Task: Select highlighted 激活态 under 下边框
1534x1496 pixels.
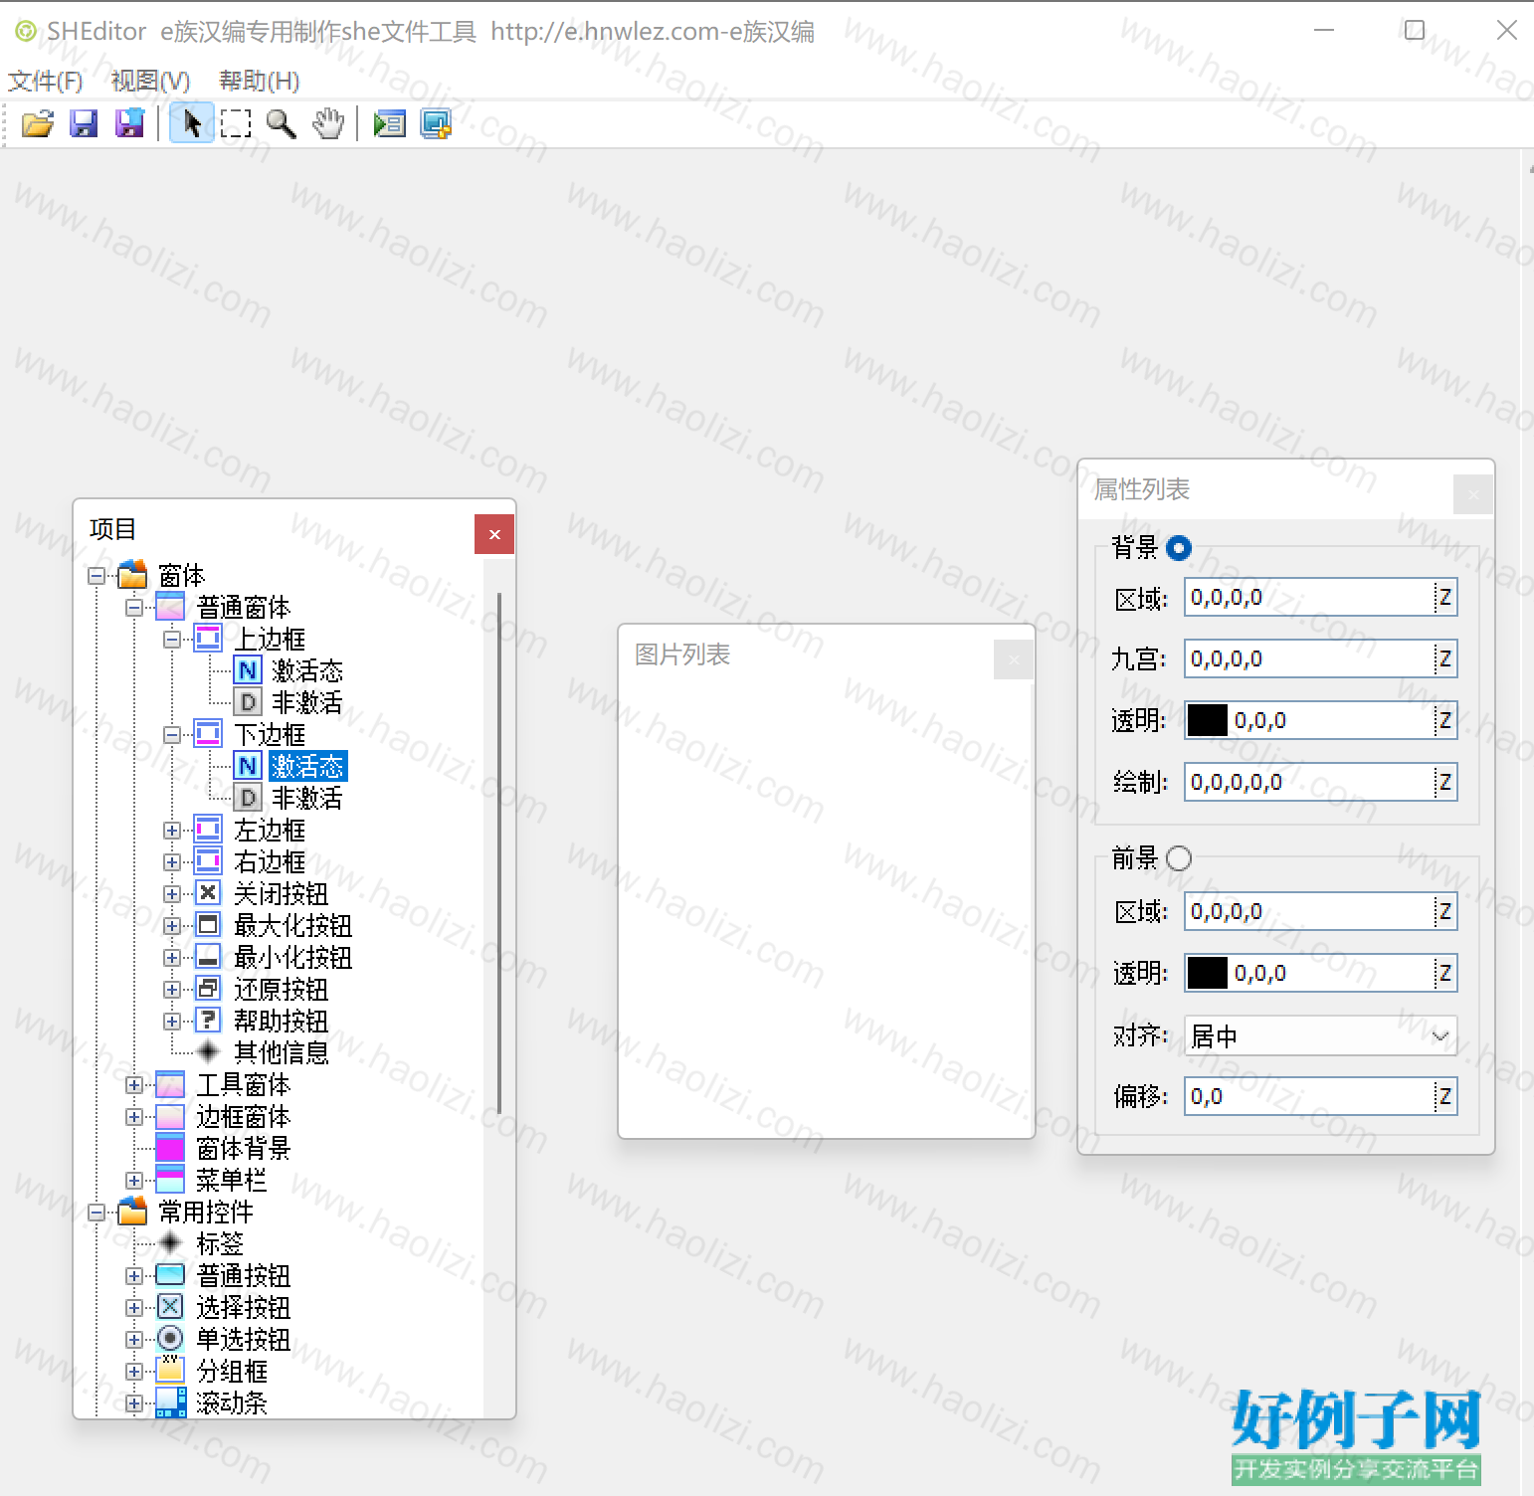Action: coord(308,766)
